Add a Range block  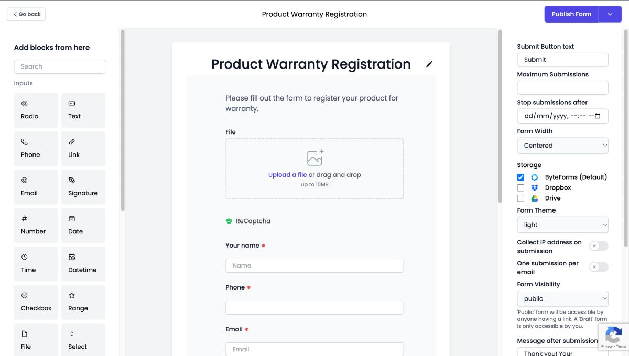point(83,302)
